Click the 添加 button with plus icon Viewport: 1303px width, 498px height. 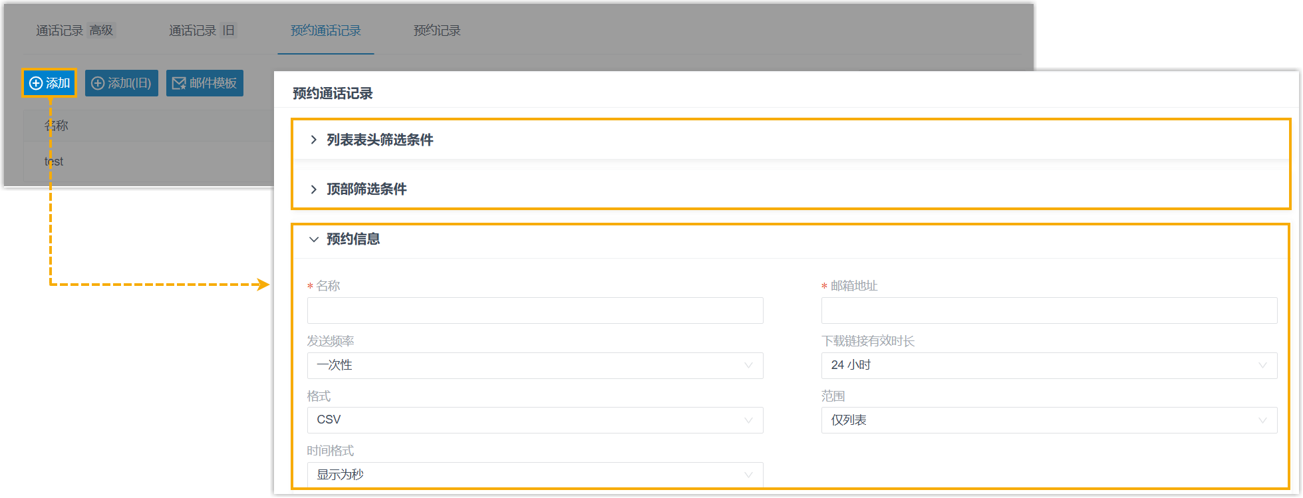(x=49, y=83)
